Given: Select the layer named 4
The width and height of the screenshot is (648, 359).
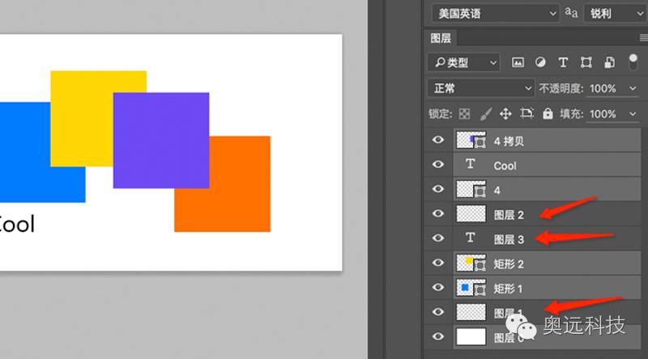Looking at the screenshot, I should coord(546,189).
